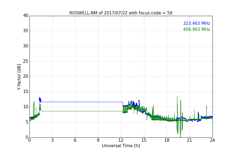The image size is (236, 157).
Task: Click the 3 tick on the time axis
Action: pyautogui.click(x=52, y=140)
